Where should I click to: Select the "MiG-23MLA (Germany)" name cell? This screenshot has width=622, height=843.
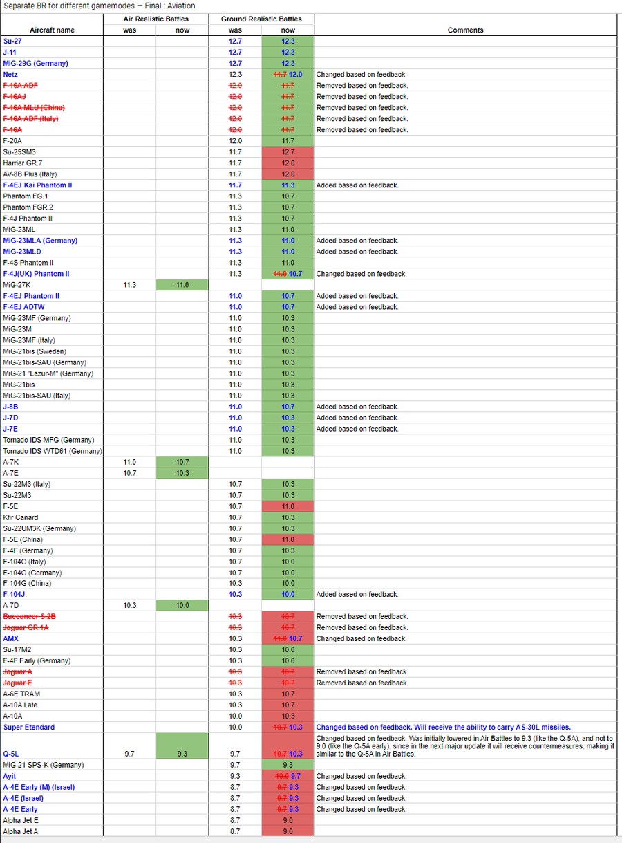pos(52,241)
